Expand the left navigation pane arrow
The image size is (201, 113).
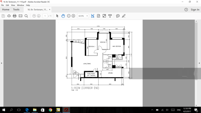[2, 63]
